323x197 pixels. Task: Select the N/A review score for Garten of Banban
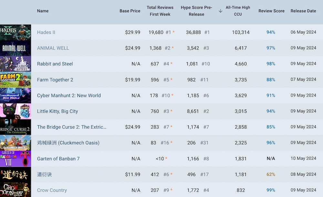pos(271,159)
